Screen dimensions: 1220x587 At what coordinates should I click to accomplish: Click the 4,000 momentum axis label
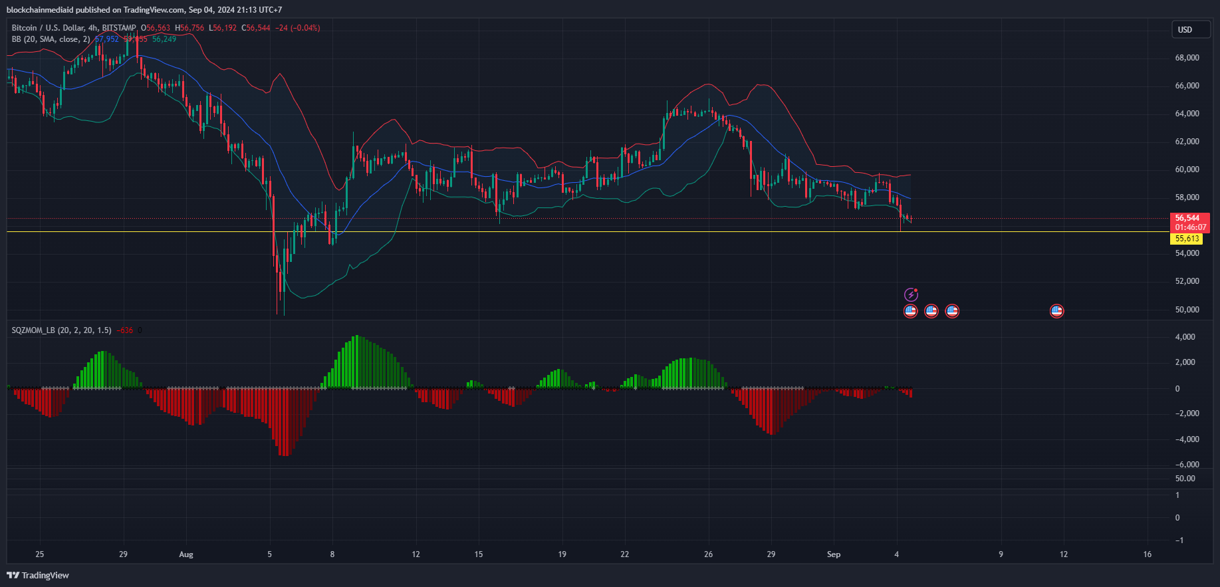point(1185,337)
